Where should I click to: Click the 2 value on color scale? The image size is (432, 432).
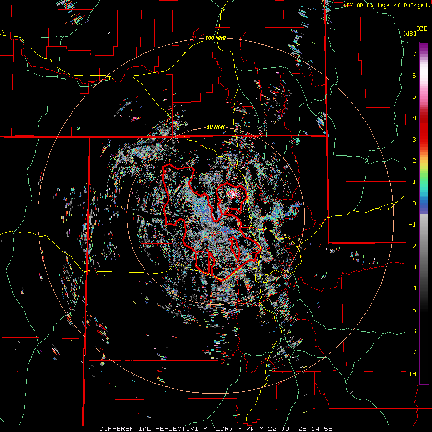coord(414,161)
